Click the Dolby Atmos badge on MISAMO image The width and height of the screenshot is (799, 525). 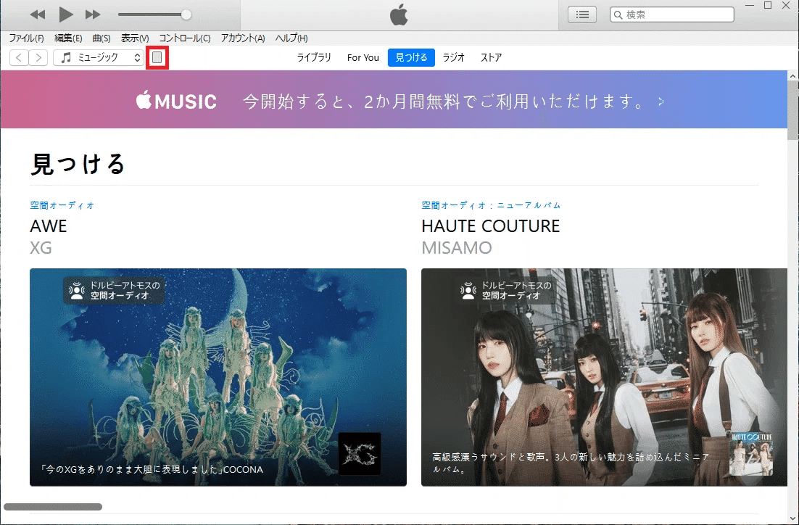point(505,291)
